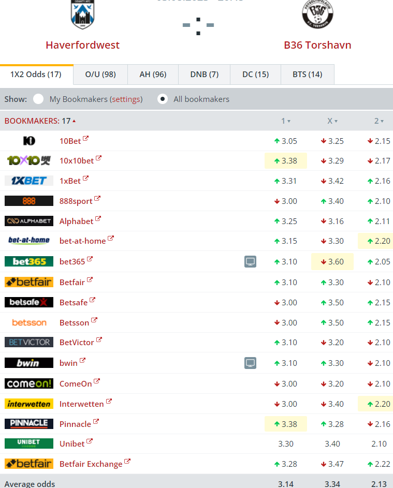393x488 pixels.
Task: Click the 888sport bookmaker logo
Action: pyautogui.click(x=29, y=201)
